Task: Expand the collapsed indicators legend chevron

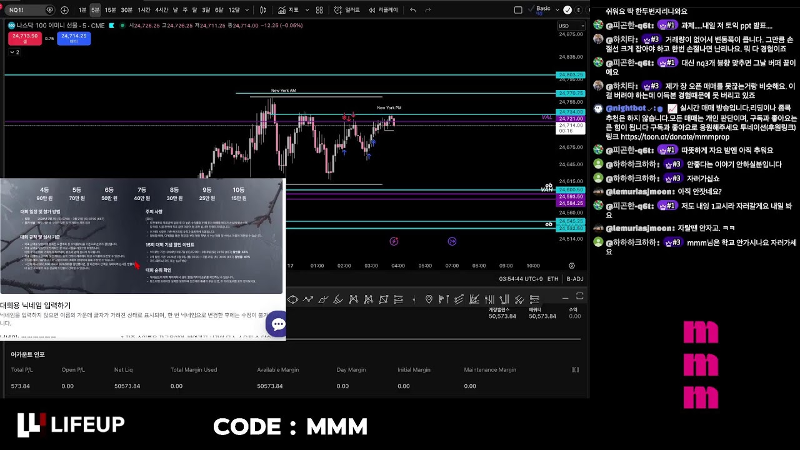Action: [14, 52]
